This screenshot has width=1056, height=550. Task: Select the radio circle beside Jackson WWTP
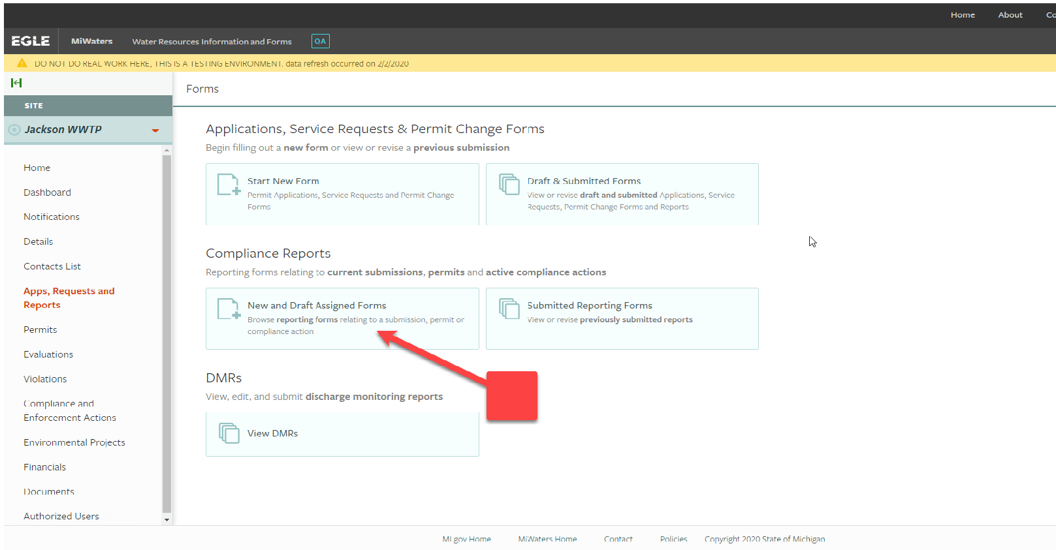click(14, 130)
